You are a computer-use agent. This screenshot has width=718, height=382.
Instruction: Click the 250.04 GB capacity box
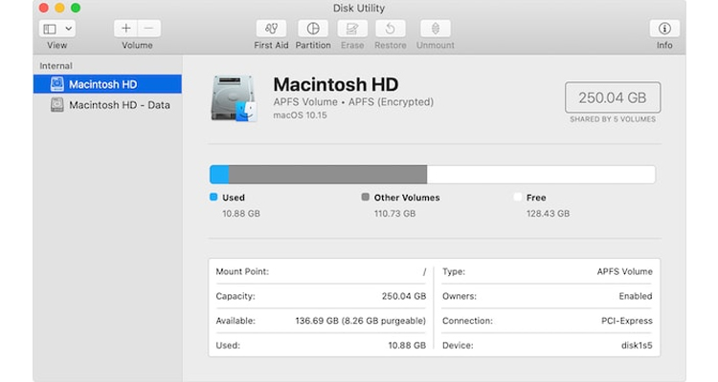(x=613, y=97)
